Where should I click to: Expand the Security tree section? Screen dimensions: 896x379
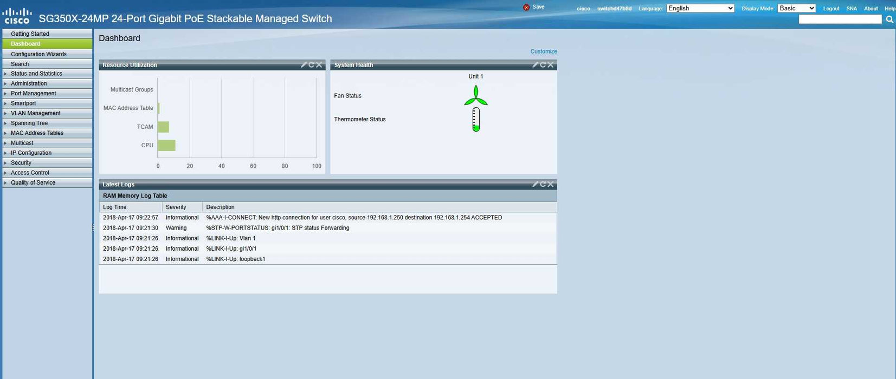pos(21,163)
